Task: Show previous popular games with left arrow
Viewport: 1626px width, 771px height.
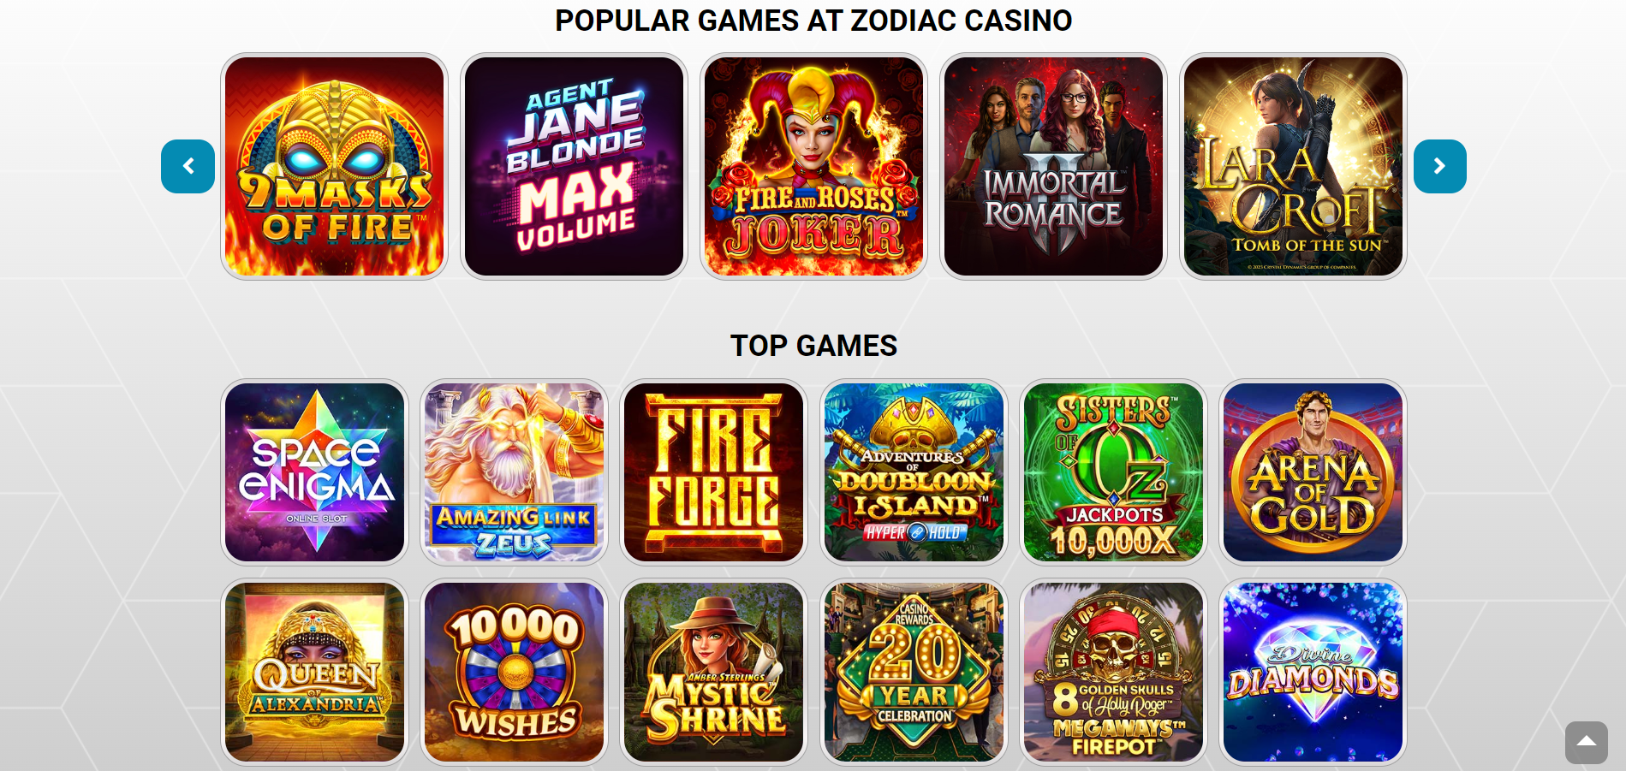Action: [188, 166]
